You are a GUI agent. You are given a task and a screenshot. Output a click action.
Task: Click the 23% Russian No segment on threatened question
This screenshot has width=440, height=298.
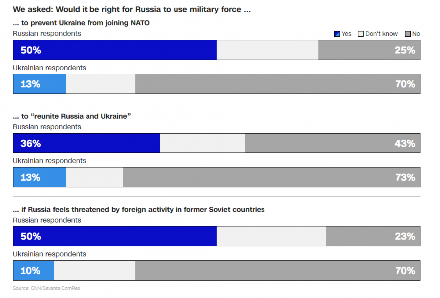pos(373,236)
